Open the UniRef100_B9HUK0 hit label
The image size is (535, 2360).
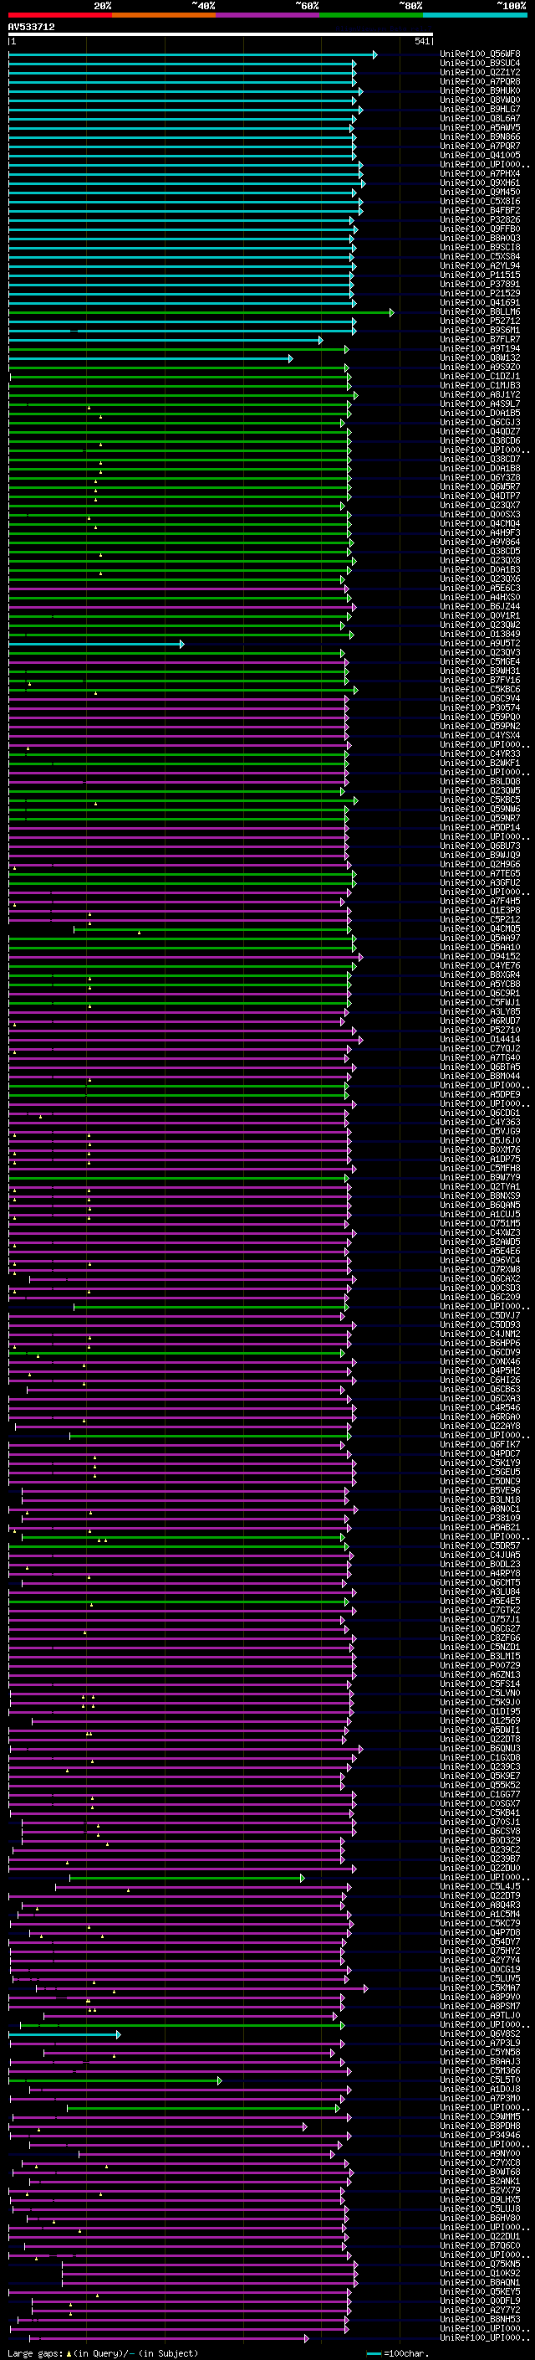click(480, 90)
